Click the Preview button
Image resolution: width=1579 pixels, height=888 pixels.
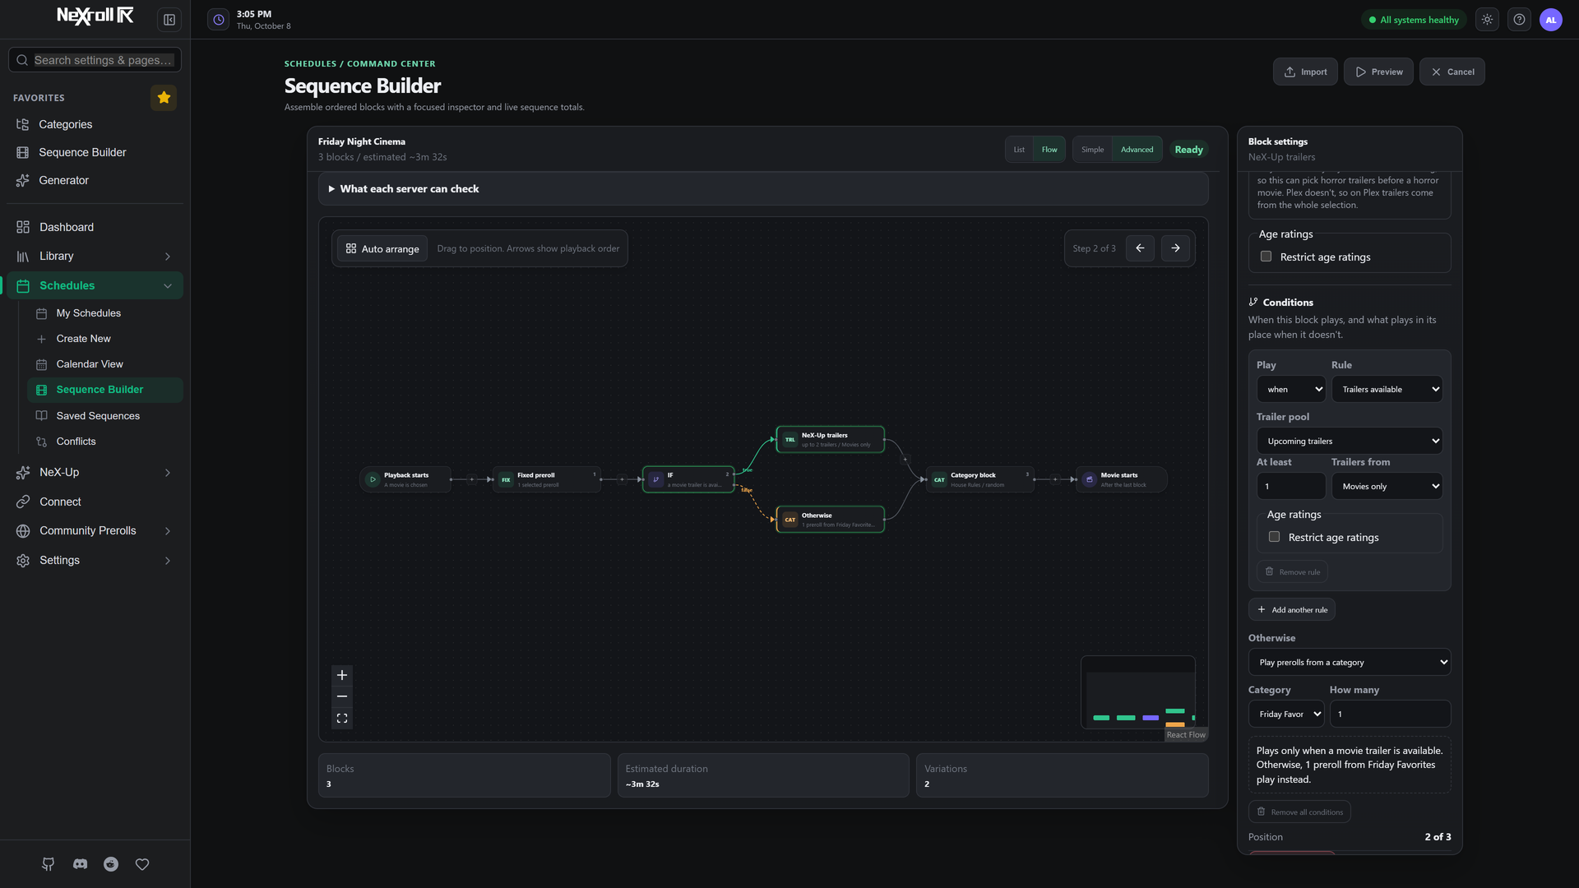click(x=1379, y=72)
